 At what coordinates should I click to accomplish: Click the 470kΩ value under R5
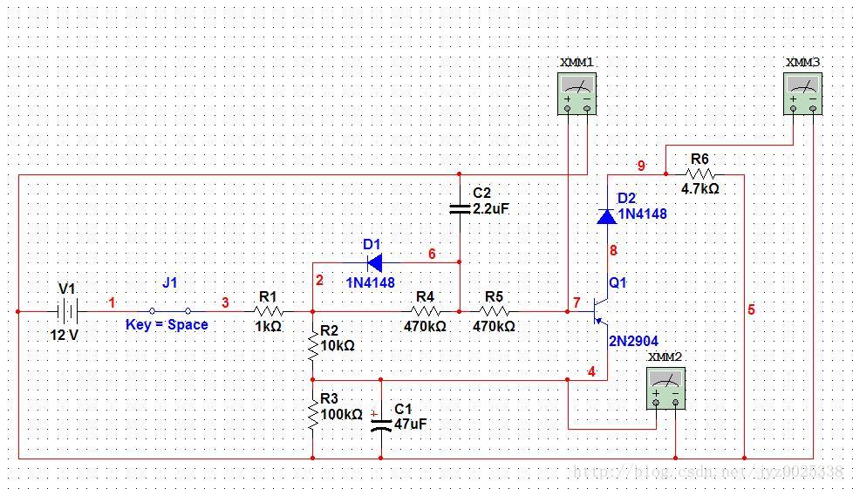pyautogui.click(x=494, y=326)
